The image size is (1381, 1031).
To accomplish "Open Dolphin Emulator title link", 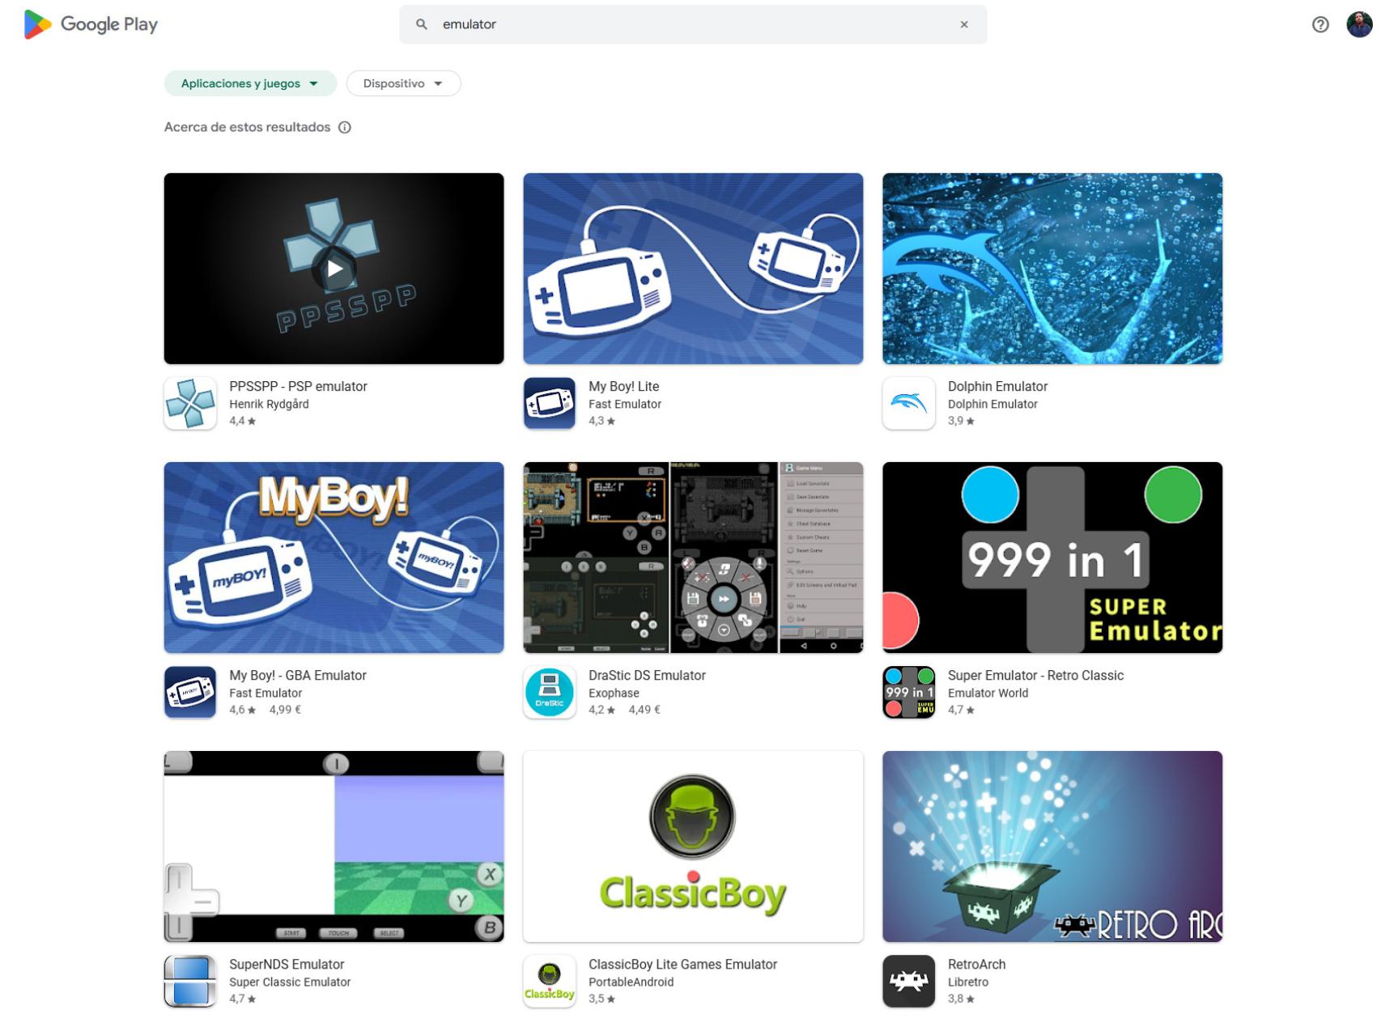I will [997, 386].
